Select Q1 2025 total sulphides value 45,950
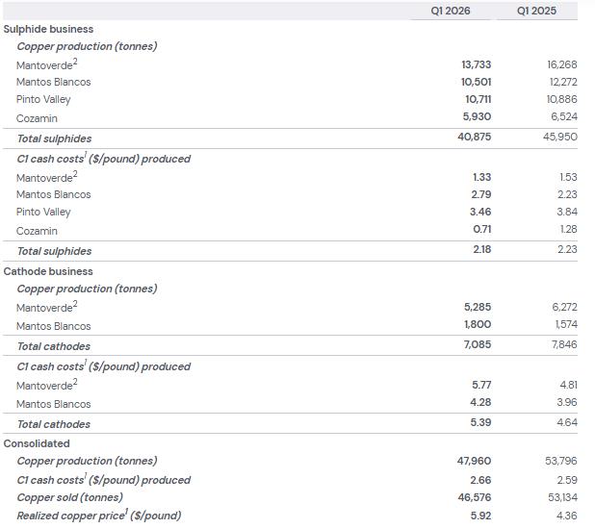The width and height of the screenshot is (595, 529). pyautogui.click(x=560, y=137)
